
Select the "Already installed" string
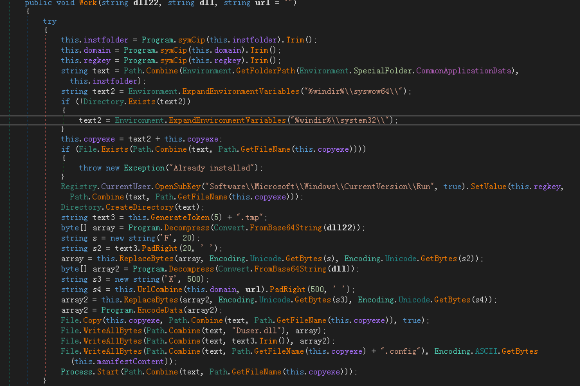point(212,168)
